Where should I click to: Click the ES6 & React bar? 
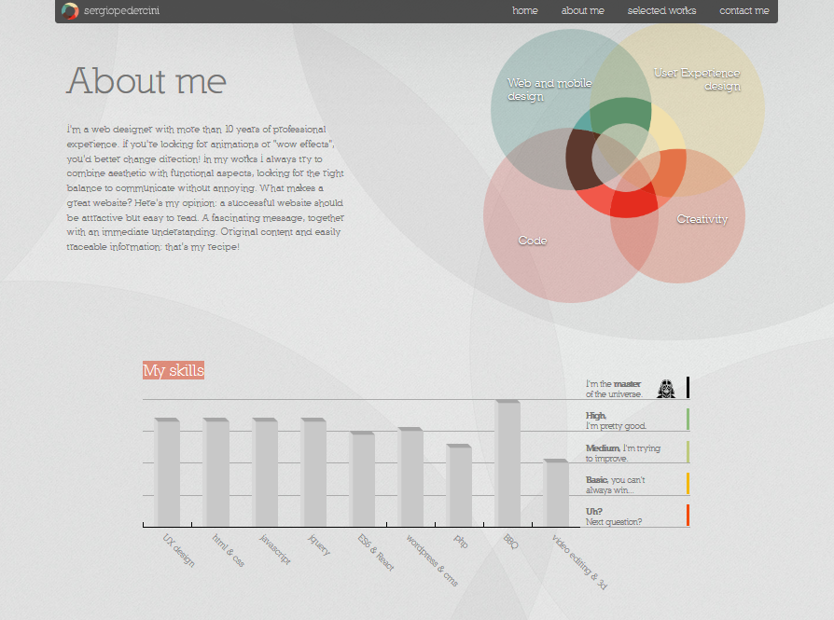click(x=362, y=479)
